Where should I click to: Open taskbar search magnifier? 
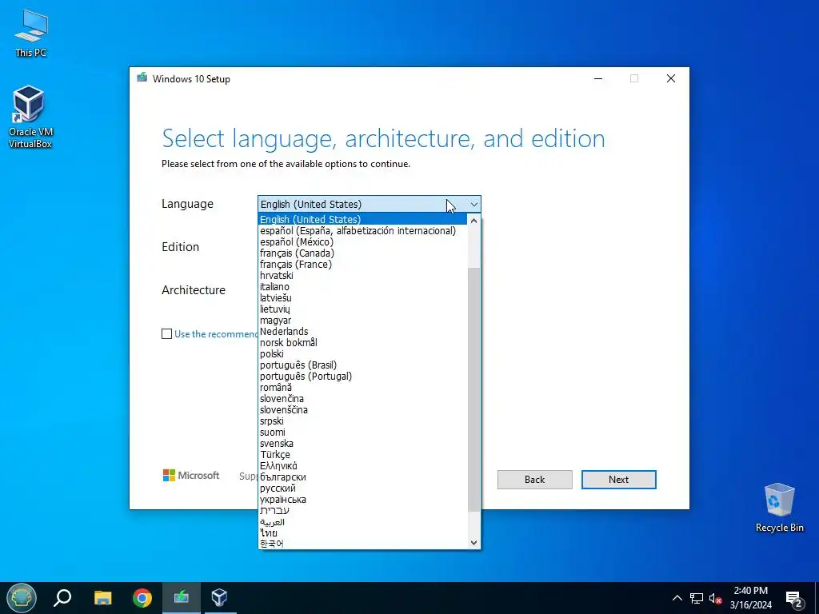point(62,597)
